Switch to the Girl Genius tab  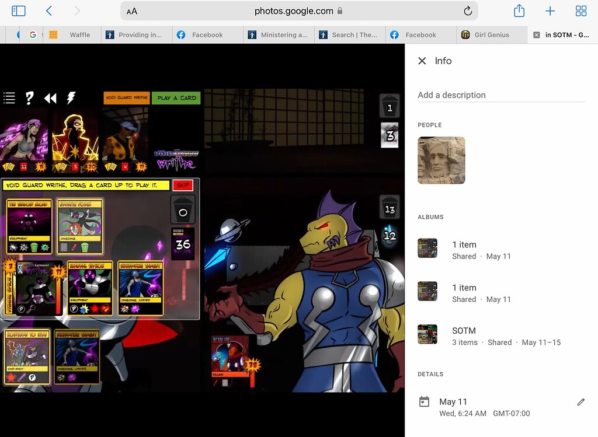point(492,35)
